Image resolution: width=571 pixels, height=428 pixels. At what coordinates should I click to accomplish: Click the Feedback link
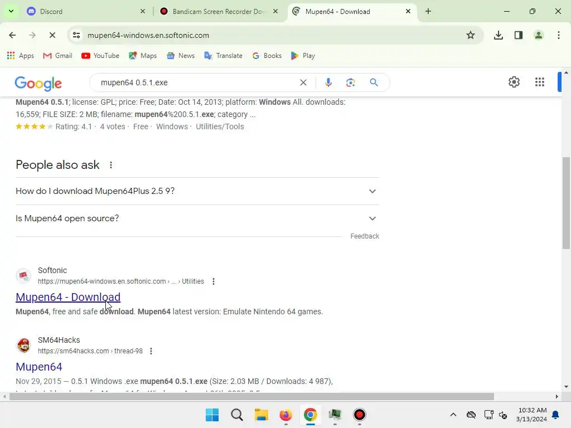click(x=365, y=236)
